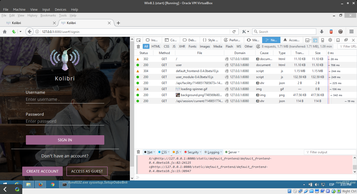Toggle the CSS request filter

click(166, 46)
